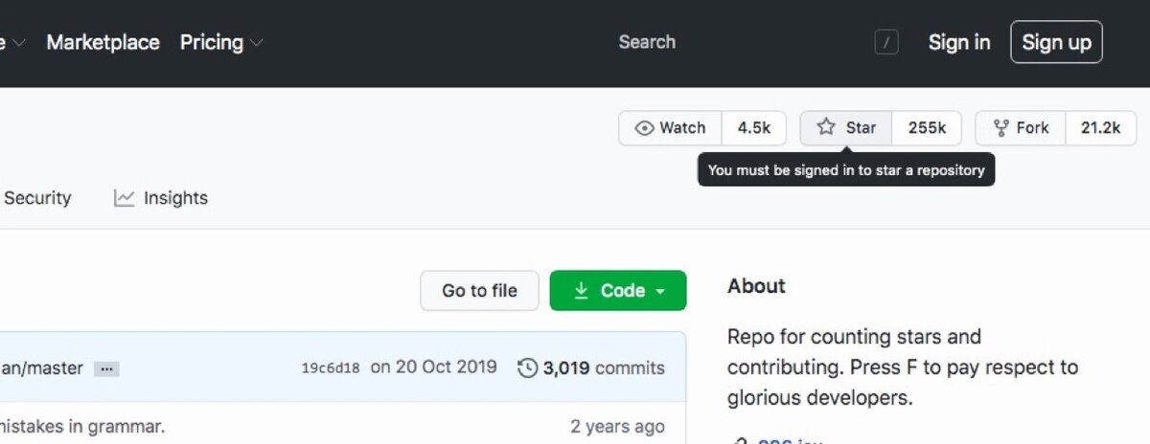Click the Sign in link
Viewport: 1150px width, 444px height.
[959, 42]
